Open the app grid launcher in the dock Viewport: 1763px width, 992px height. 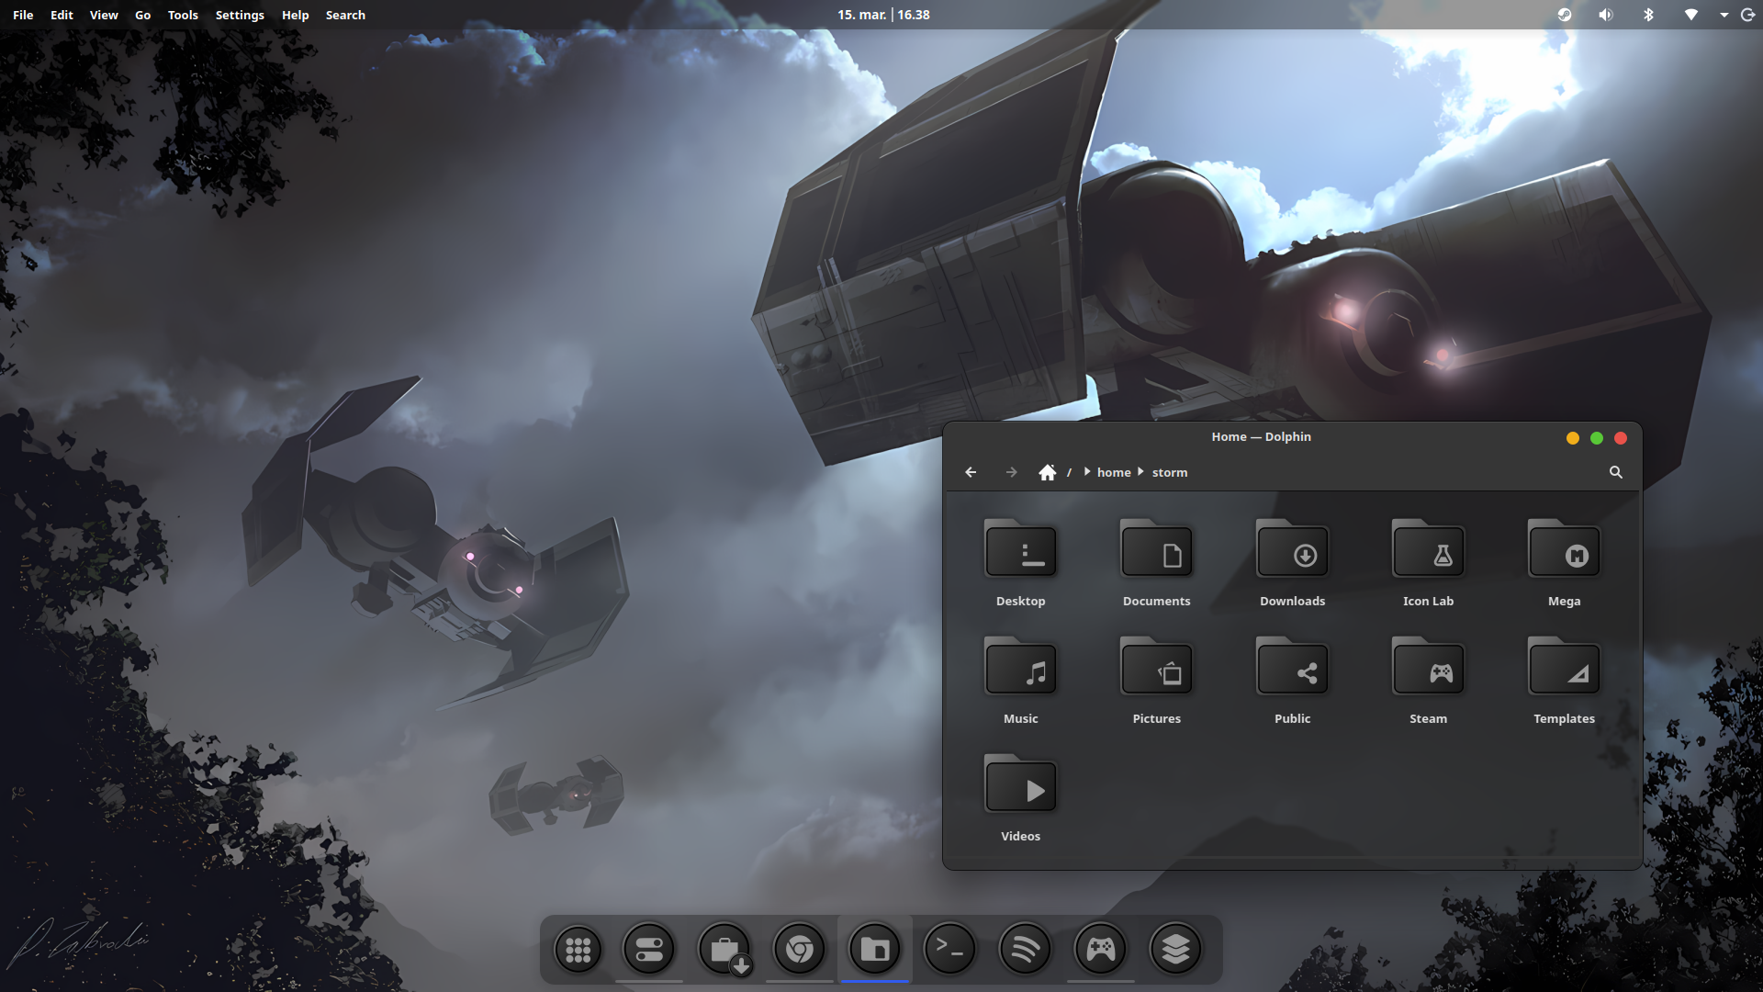(x=578, y=950)
